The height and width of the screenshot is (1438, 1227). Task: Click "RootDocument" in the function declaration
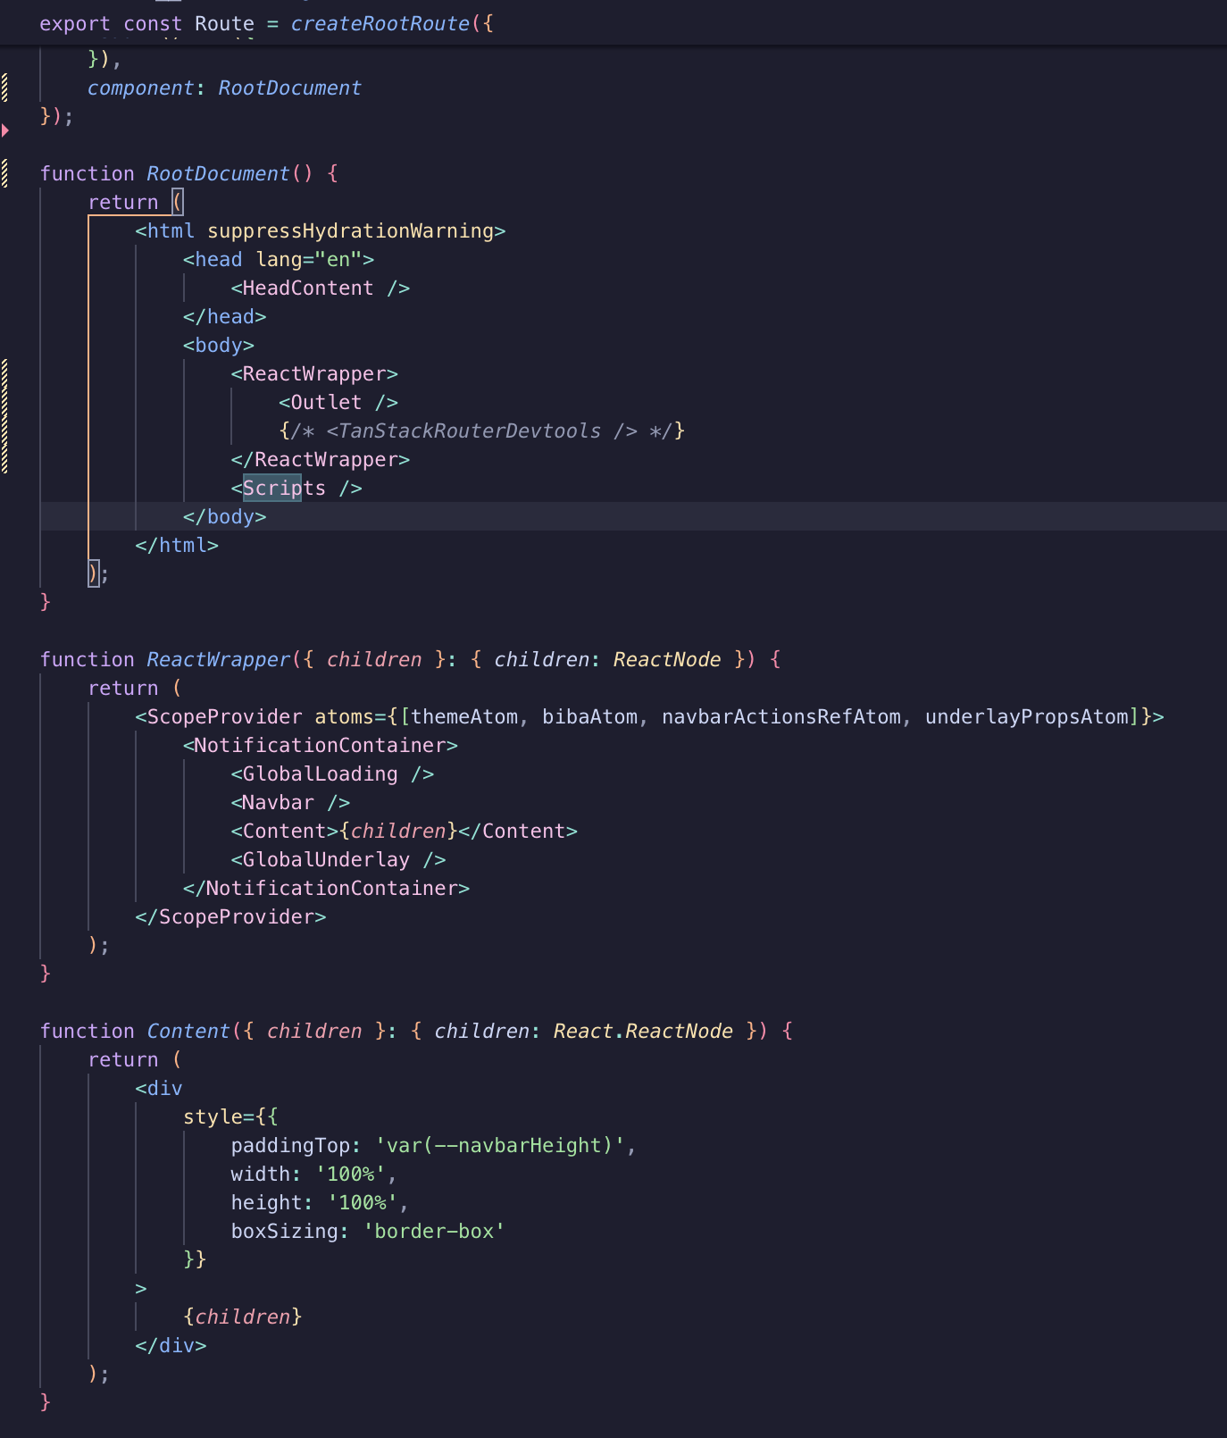pyautogui.click(x=218, y=174)
